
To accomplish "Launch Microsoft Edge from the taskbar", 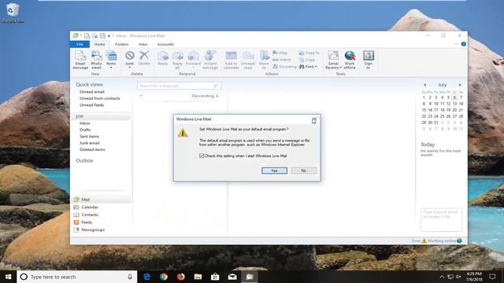I will pos(147,277).
